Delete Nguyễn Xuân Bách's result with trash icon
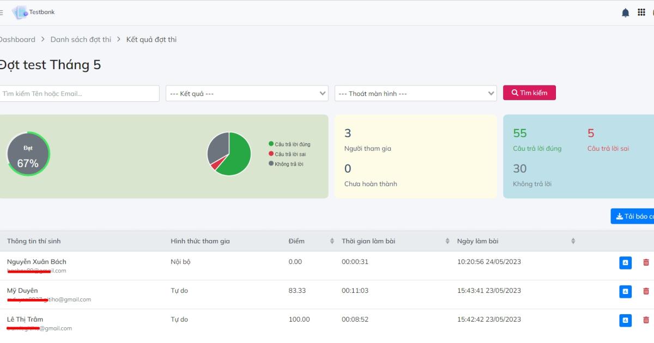The image size is (654, 343). click(646, 262)
